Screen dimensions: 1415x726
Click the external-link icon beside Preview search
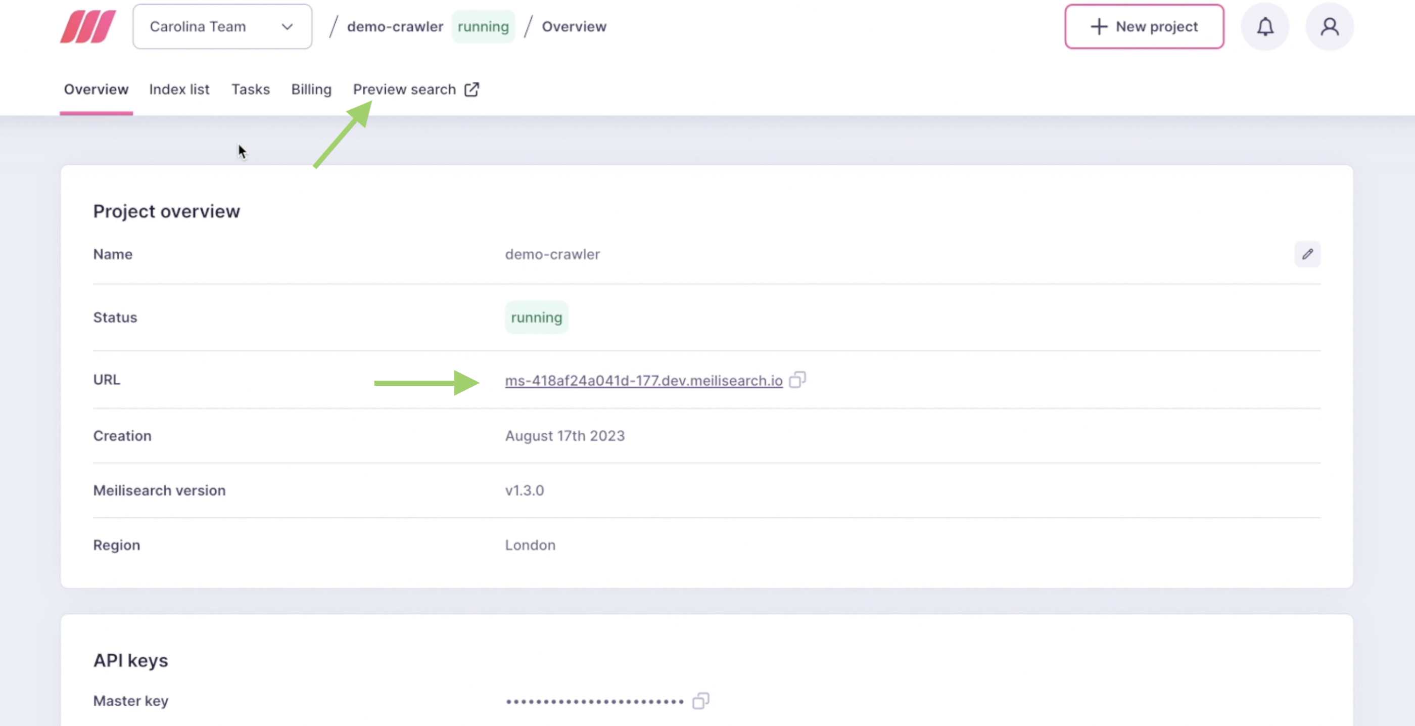tap(471, 89)
